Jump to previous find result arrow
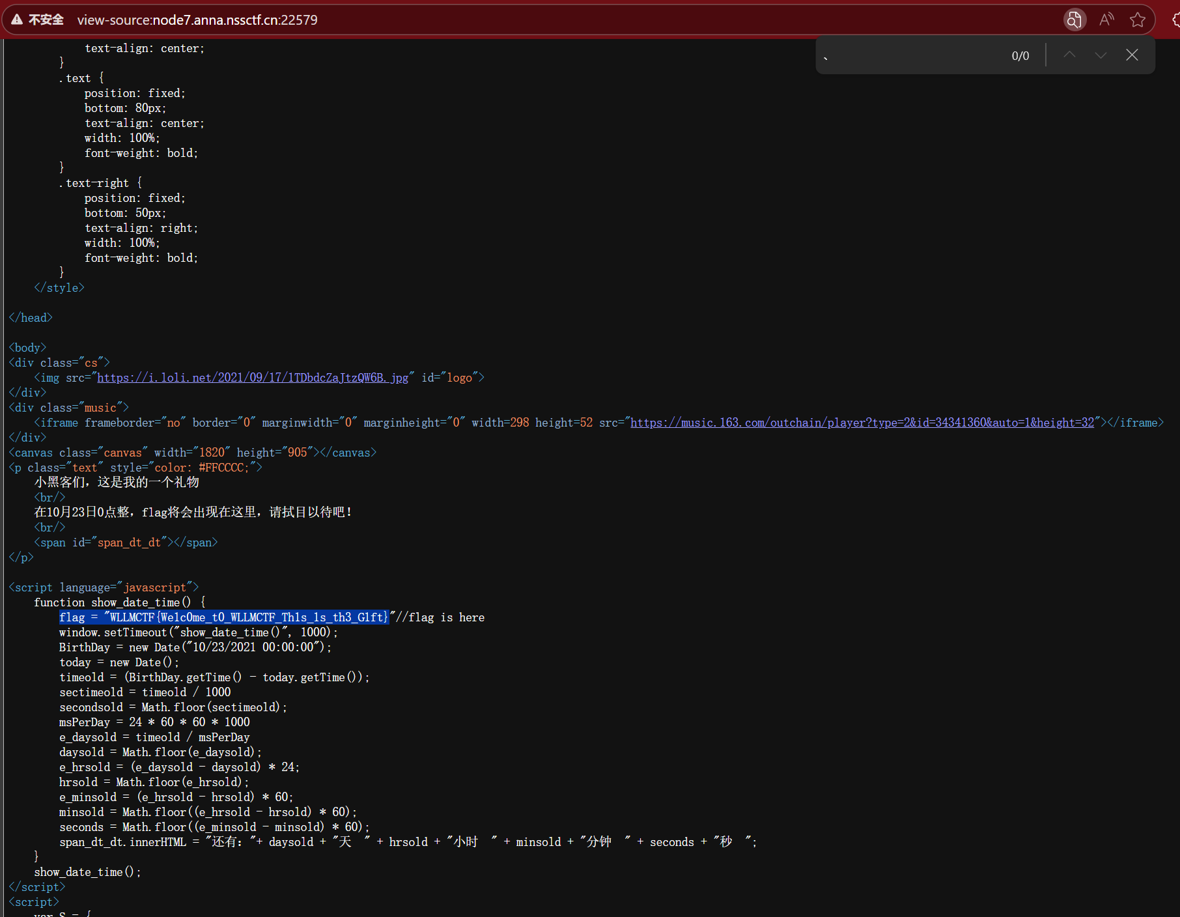The image size is (1180, 917). point(1069,55)
